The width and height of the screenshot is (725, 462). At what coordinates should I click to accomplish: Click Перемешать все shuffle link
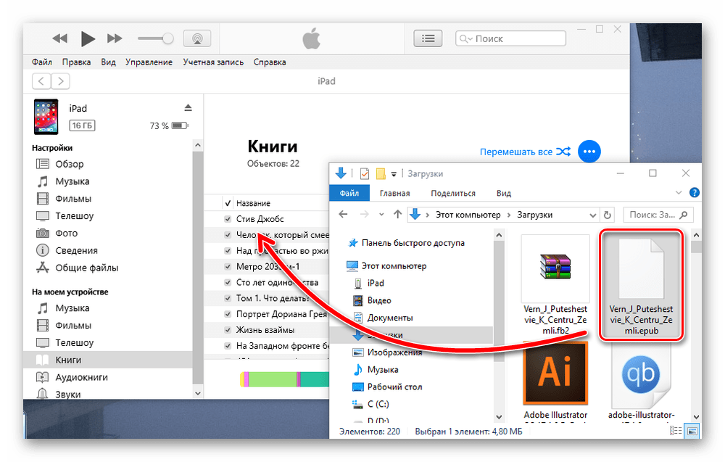[525, 152]
